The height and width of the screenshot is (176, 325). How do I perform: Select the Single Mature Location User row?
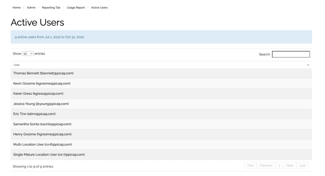(161, 154)
